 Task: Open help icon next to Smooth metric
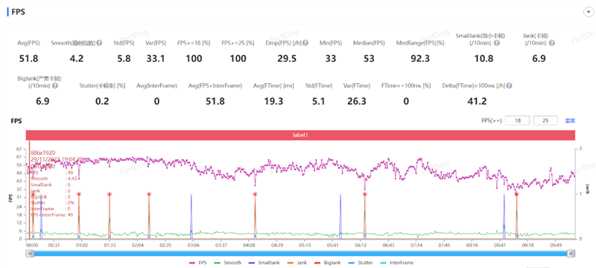tap(99, 43)
